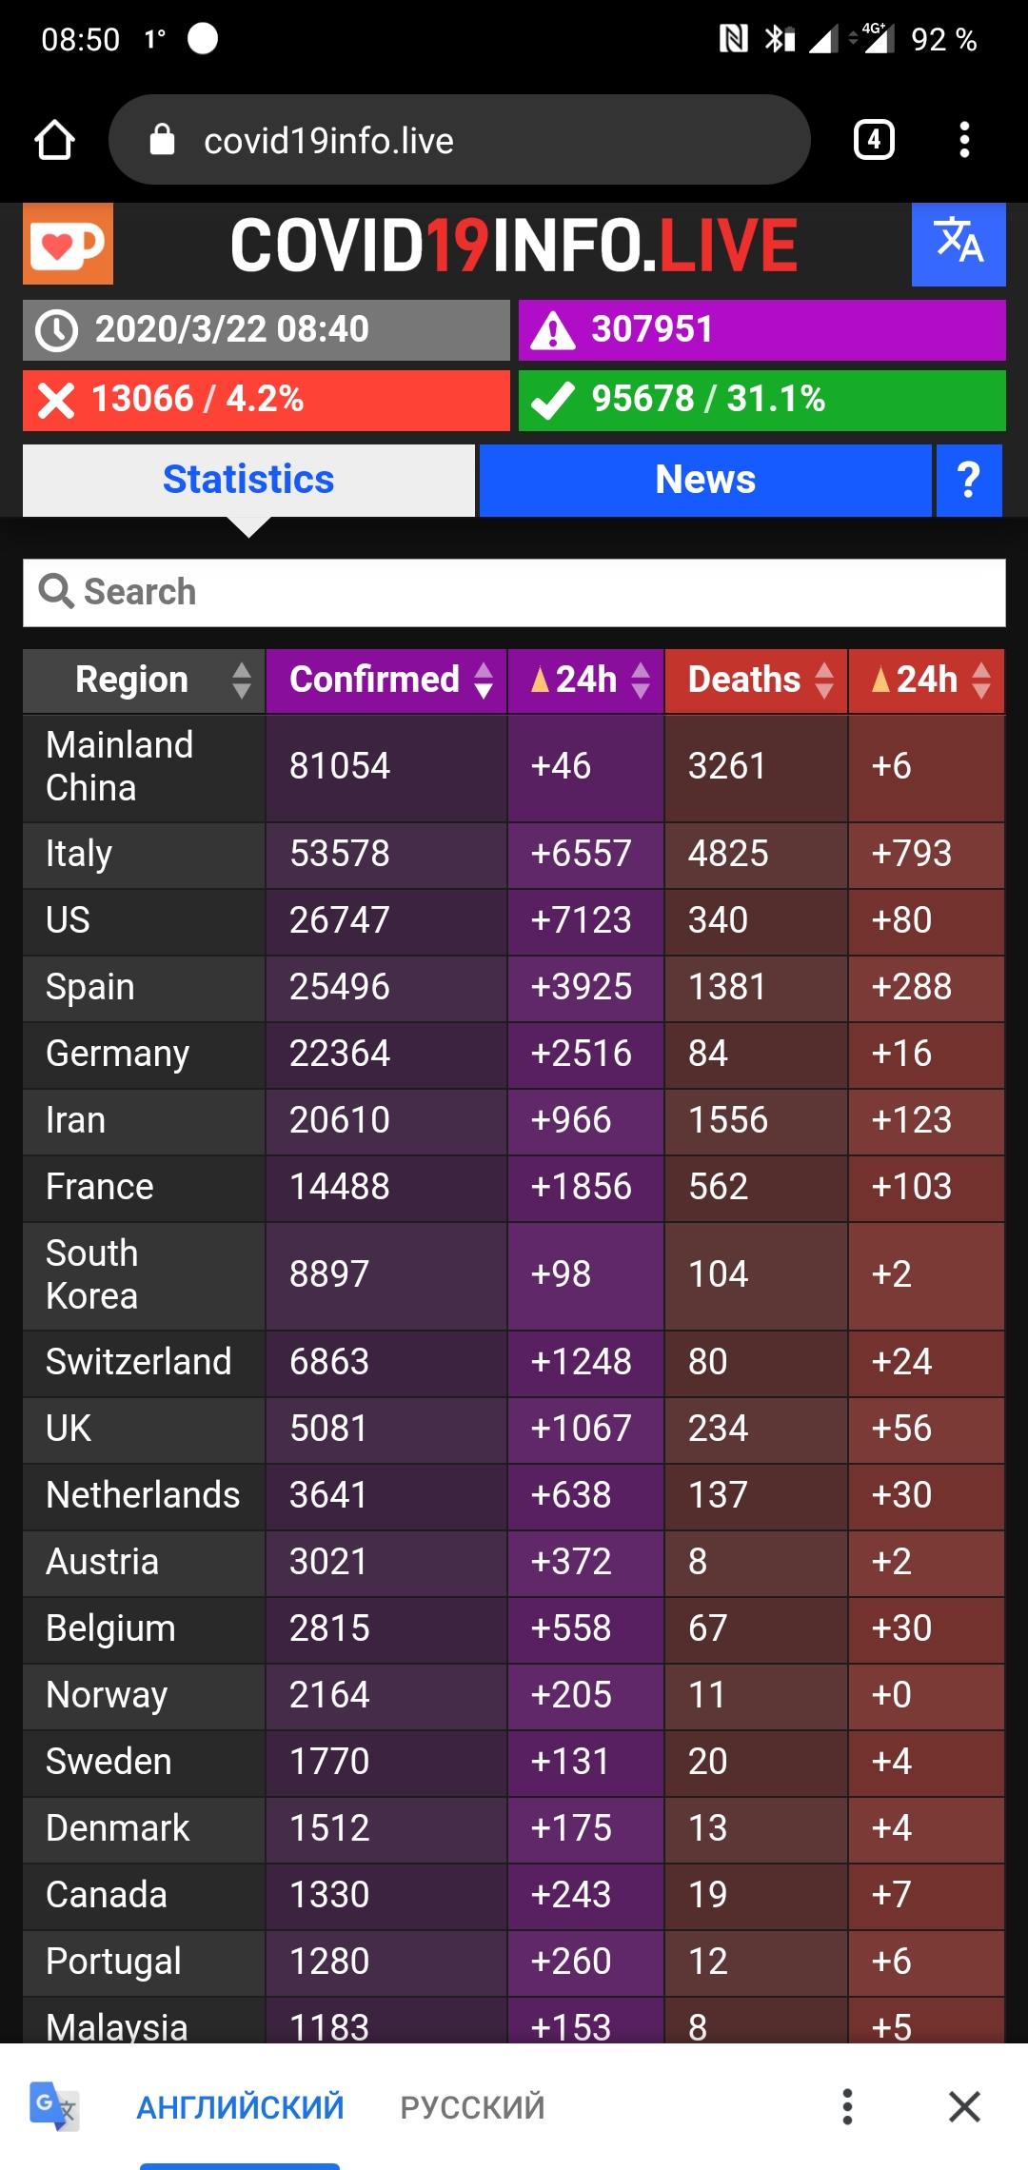This screenshot has width=1028, height=2170.
Task: Close the Google Translate bar
Action: (x=964, y=2107)
